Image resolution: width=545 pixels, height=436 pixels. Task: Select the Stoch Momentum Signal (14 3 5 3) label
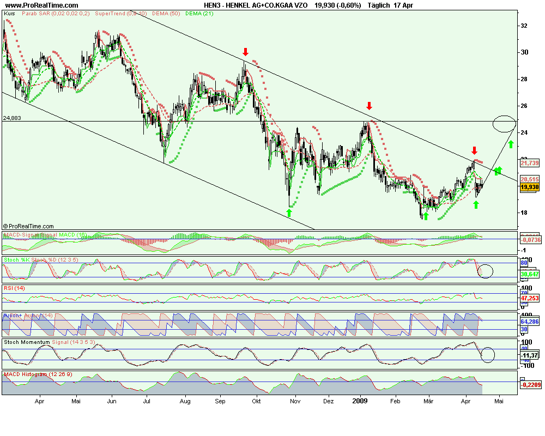[x=50, y=342]
